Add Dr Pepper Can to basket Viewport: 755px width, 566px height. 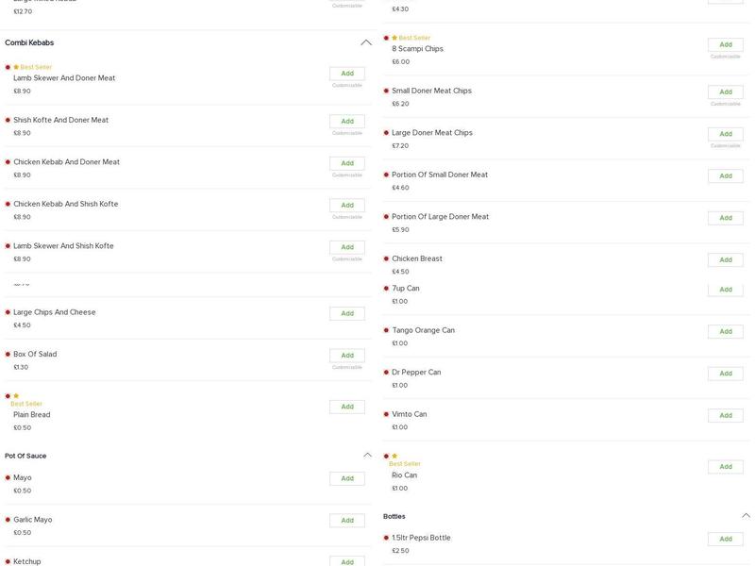[725, 374]
